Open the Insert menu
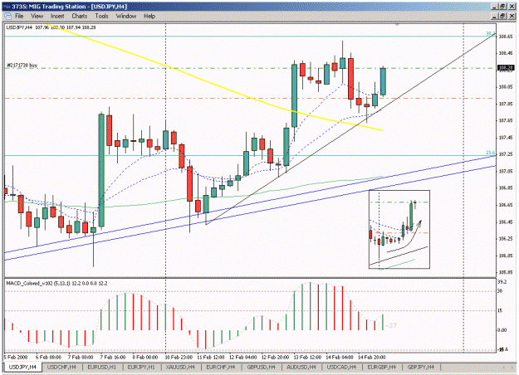The height and width of the screenshot is (375, 519). pyautogui.click(x=57, y=16)
